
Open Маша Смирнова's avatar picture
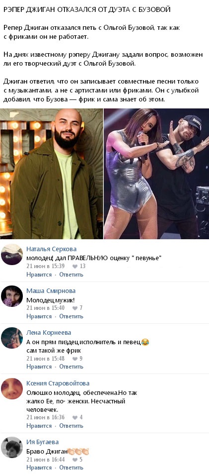tap(12, 296)
